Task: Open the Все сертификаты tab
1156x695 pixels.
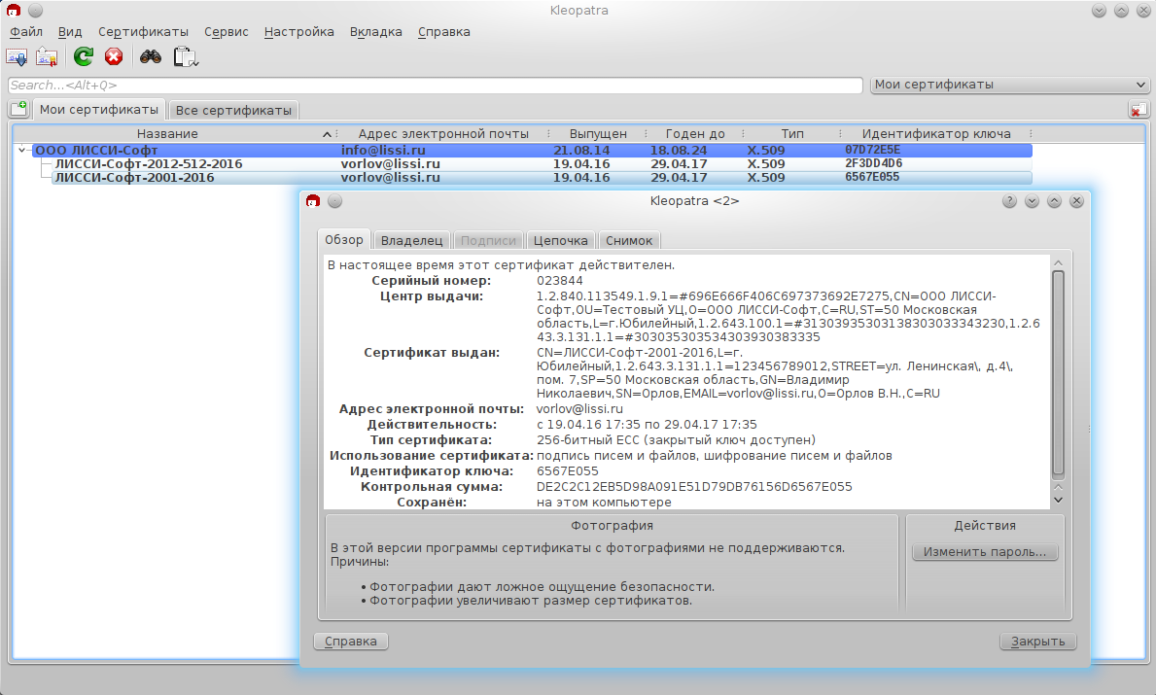Action: (233, 110)
